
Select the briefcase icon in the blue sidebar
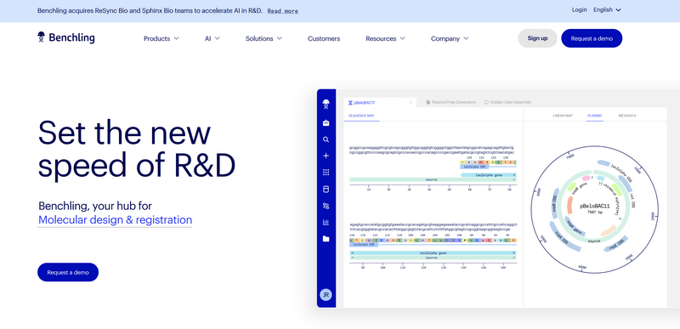(326, 123)
